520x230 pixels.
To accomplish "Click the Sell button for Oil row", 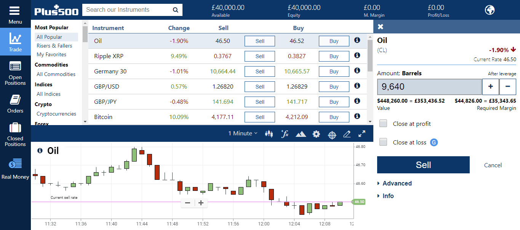I will click(260, 41).
